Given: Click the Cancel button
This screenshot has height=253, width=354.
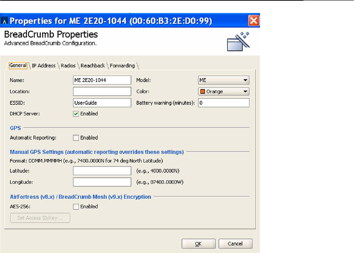Looking at the screenshot, I should point(235,244).
